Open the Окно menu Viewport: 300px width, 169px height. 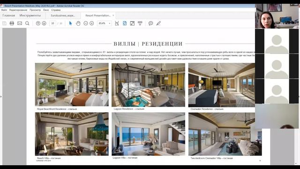point(46,10)
